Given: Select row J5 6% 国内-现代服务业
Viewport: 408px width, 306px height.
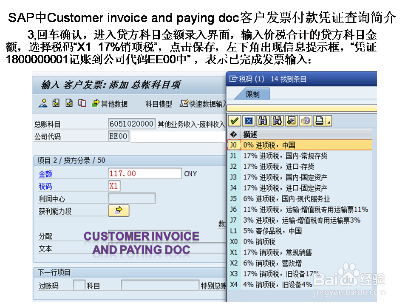Looking at the screenshot, I should [300, 199].
